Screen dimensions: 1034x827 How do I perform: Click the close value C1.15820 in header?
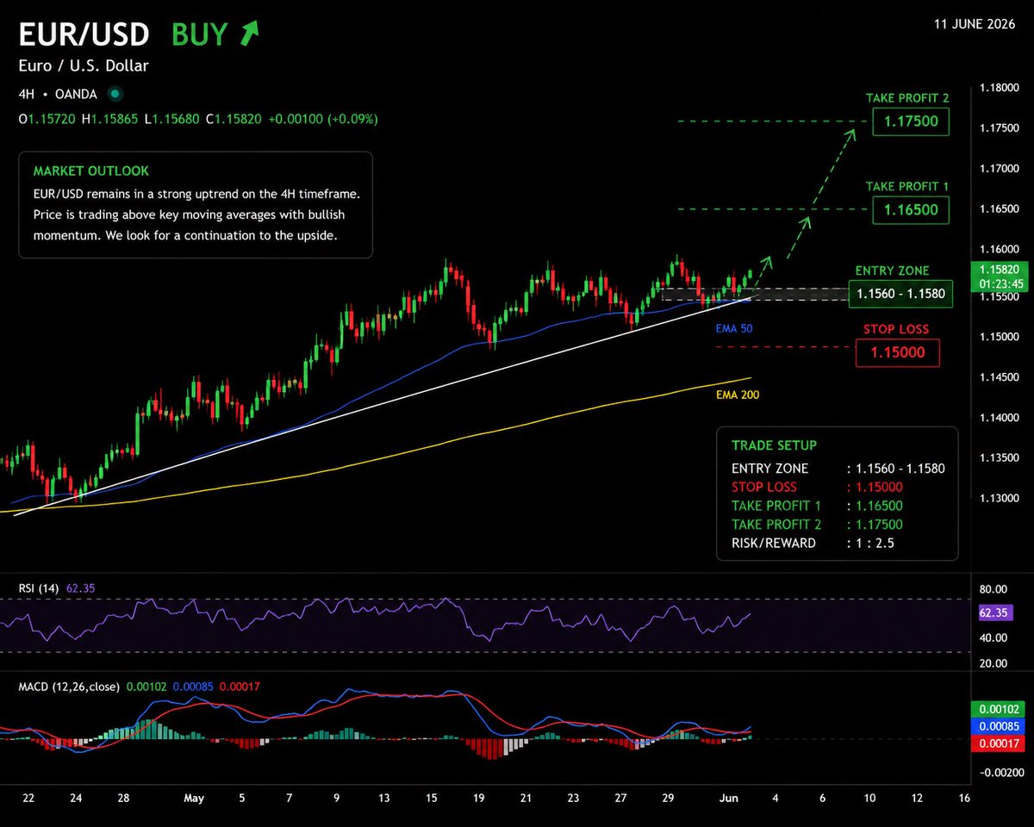pos(234,118)
